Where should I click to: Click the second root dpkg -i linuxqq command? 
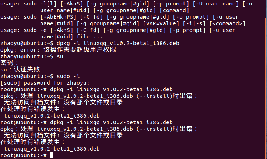pos(111,122)
